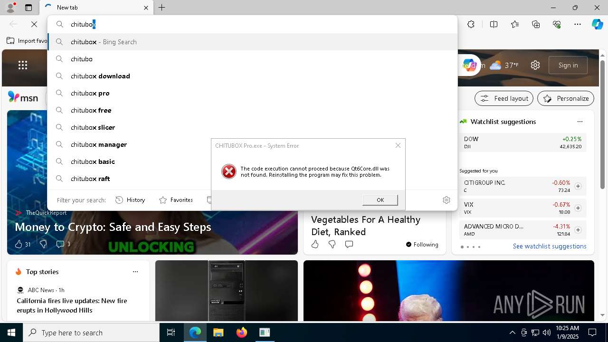
Task: Filter search by Favorites
Action: tap(176, 200)
